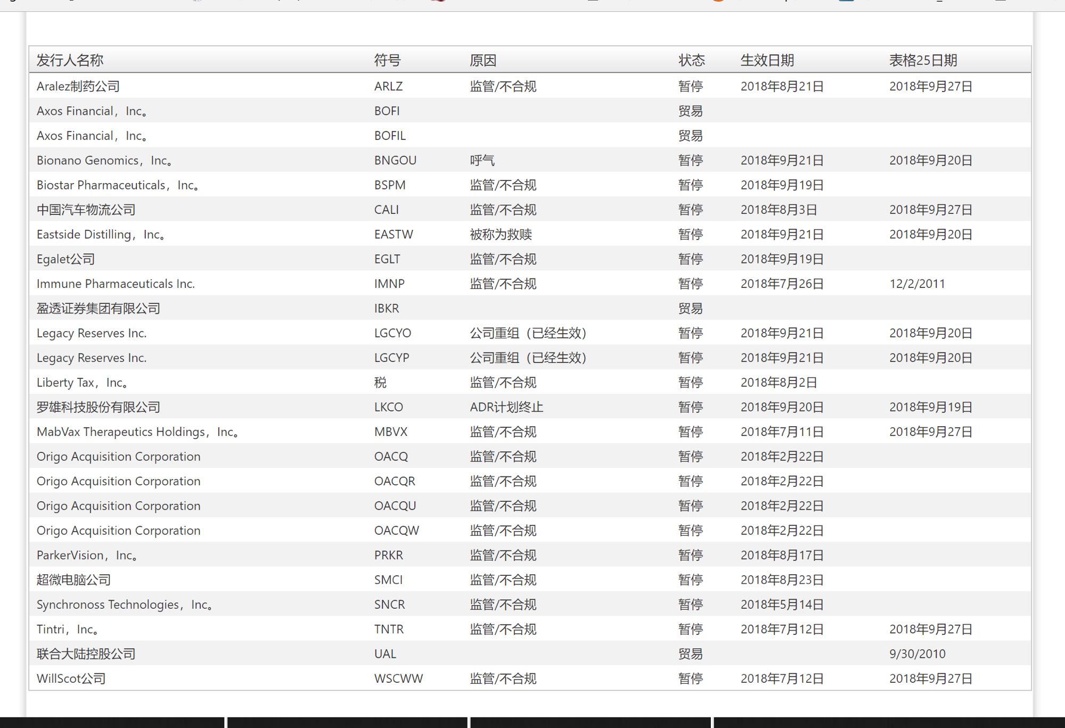1065x728 pixels.
Task: Click the IMNP symbol cell
Action: [389, 284]
